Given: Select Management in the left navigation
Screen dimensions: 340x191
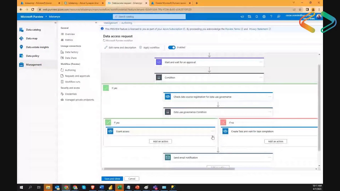Looking at the screenshot, I should [34, 65].
